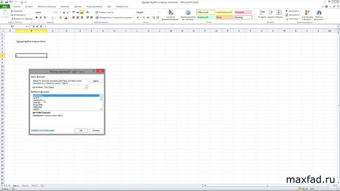Switch to the Формулы tab

(x=65, y=7)
